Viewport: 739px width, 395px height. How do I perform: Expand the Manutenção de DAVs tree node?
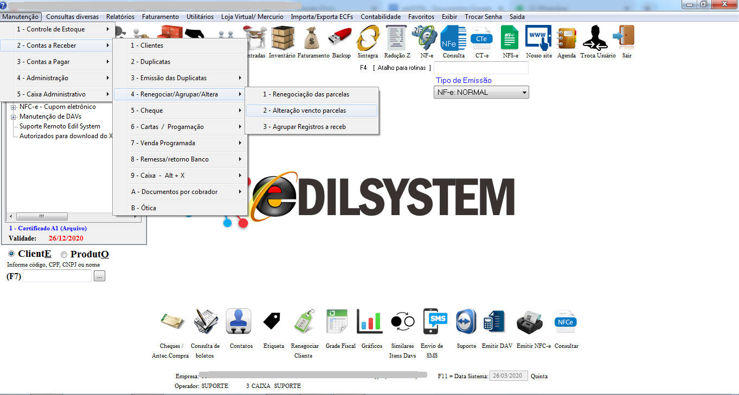click(13, 116)
